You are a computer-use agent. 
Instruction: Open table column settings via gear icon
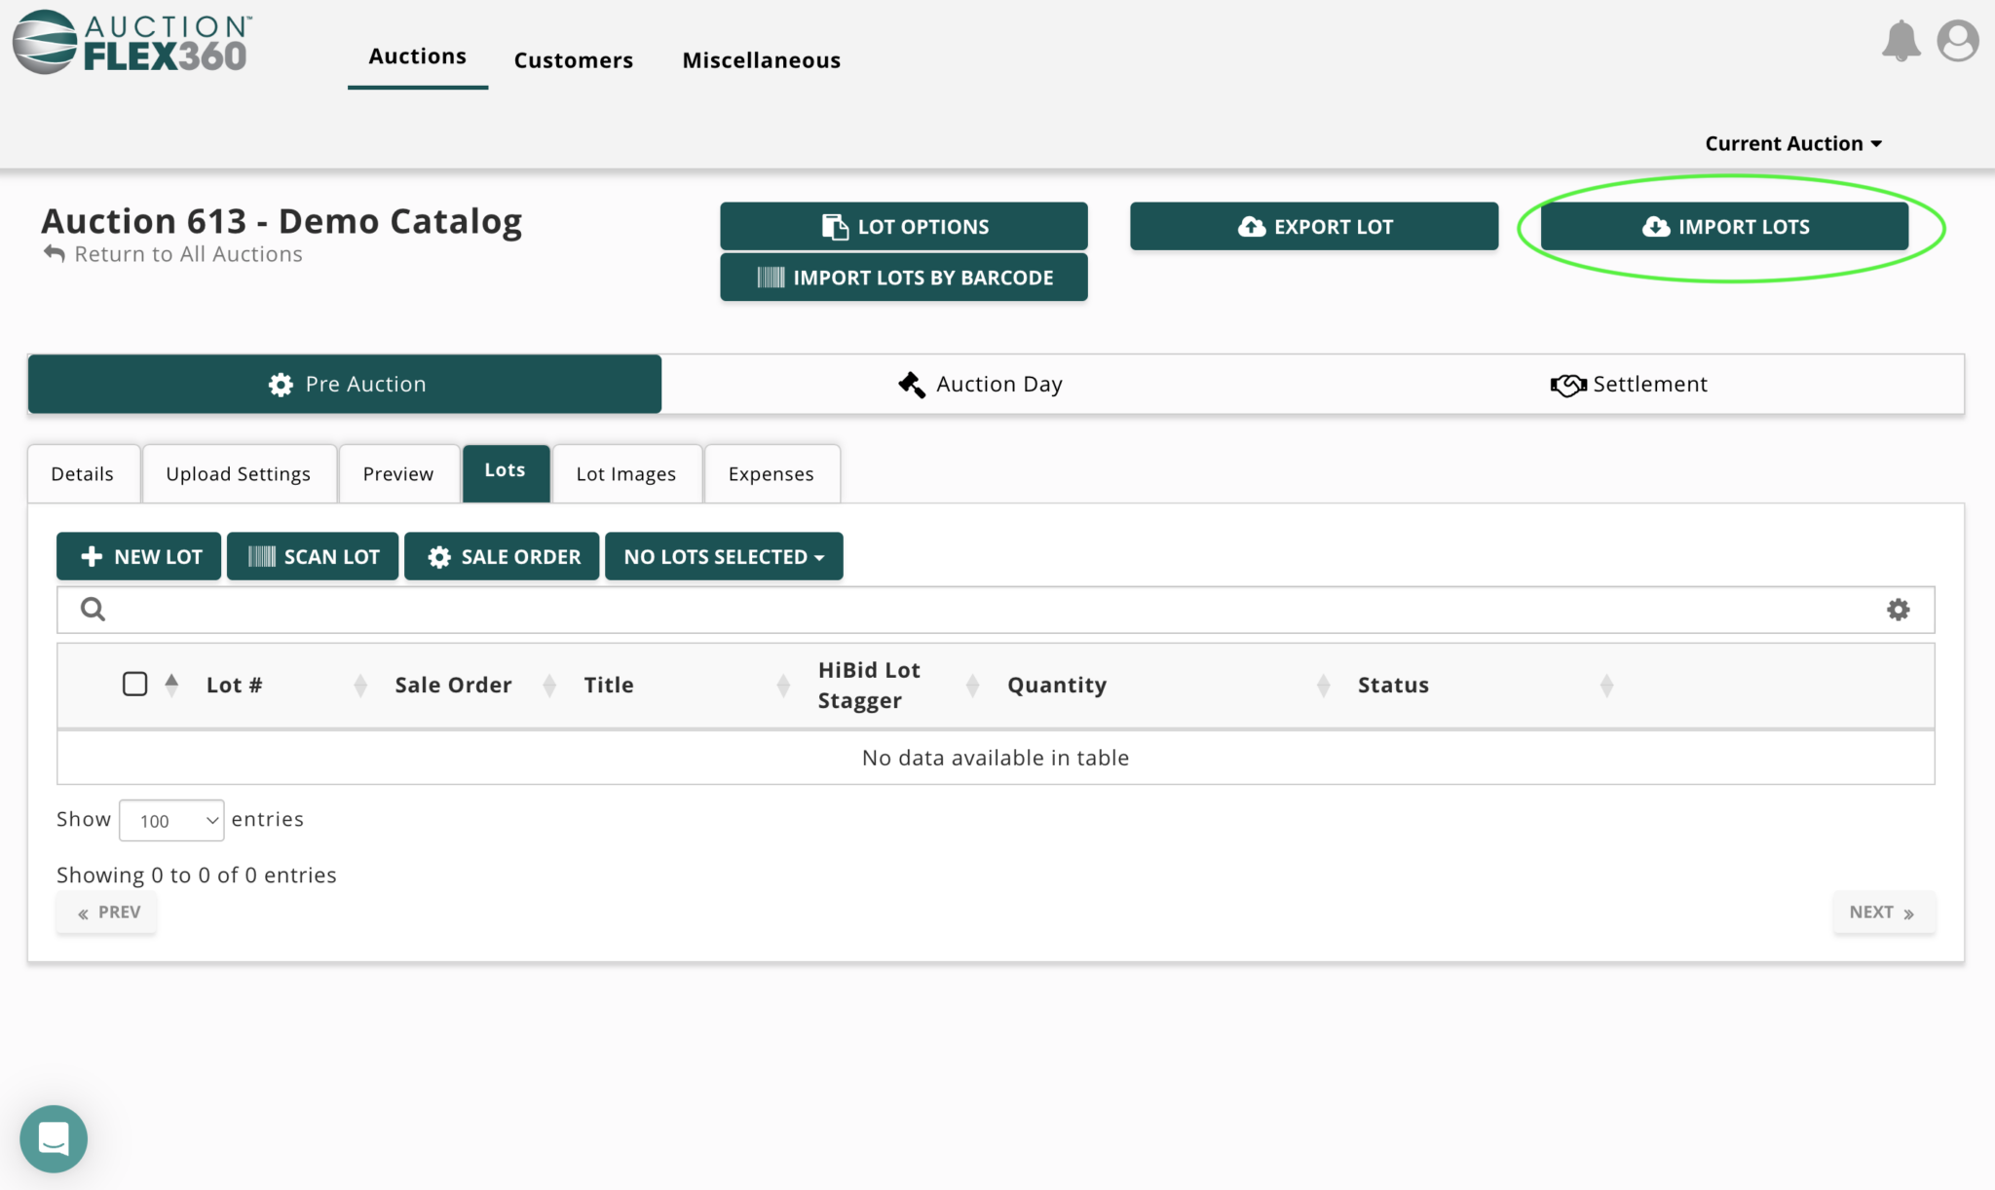(x=1898, y=609)
